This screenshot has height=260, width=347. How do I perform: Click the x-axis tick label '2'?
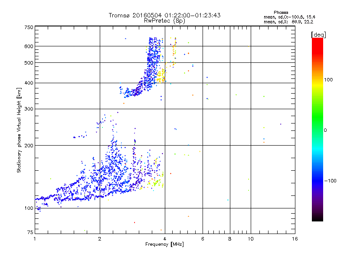[x=100, y=239]
